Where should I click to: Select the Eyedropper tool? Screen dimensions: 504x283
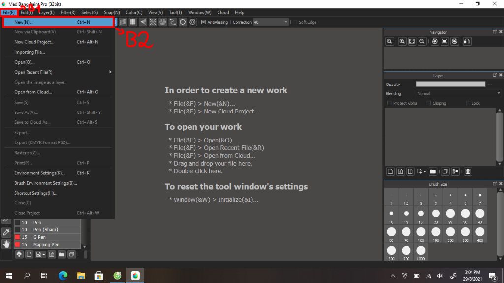6,232
